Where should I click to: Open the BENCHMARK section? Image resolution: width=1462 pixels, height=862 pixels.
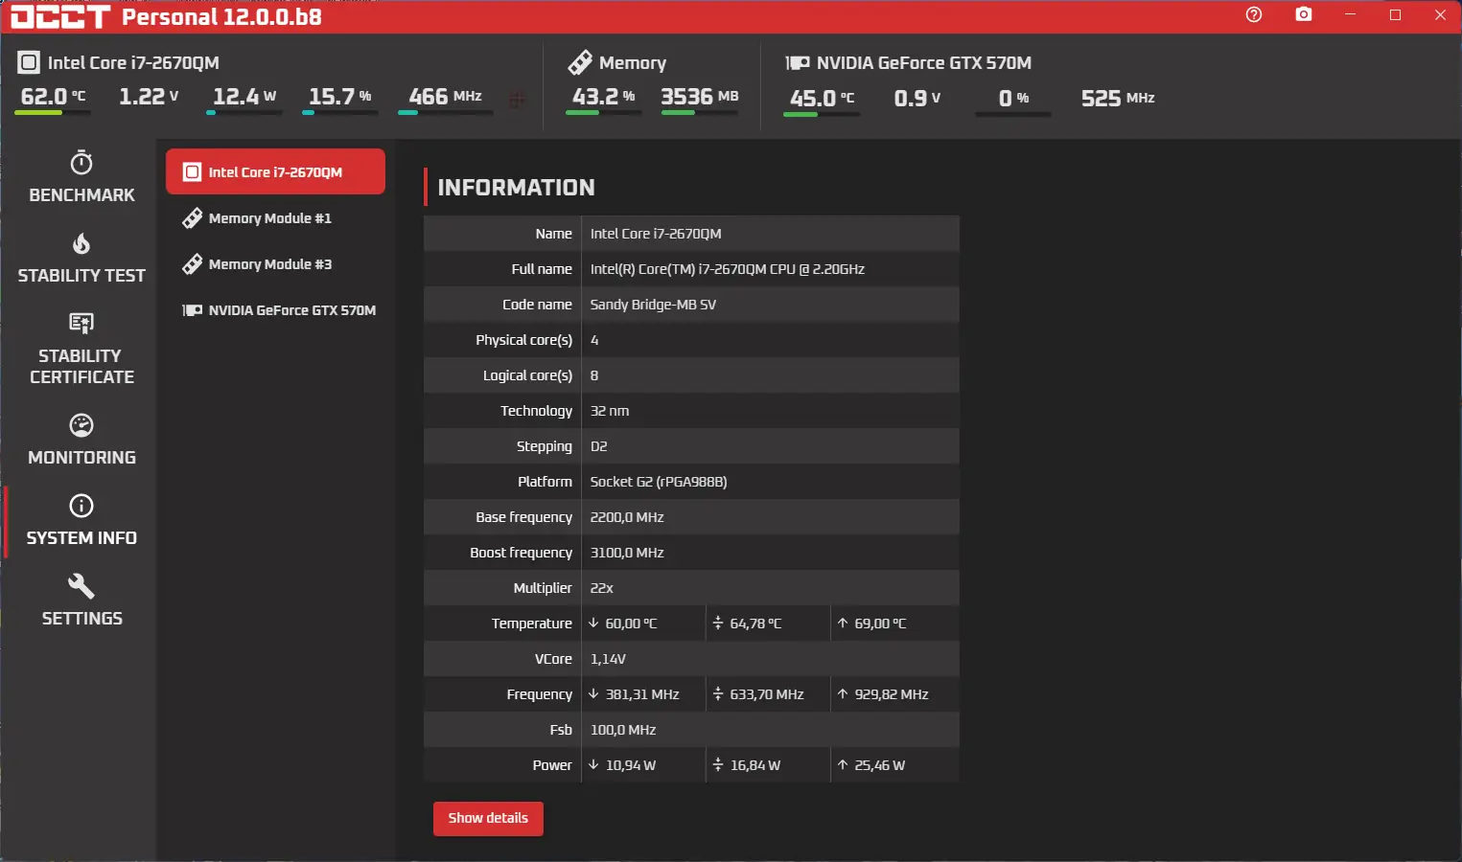(81, 177)
